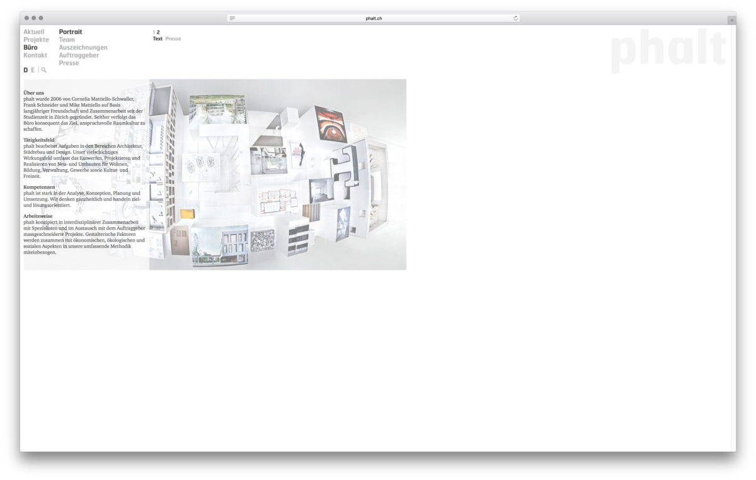Select Büro in main navigation
The height and width of the screenshot is (480, 756).
tap(30, 48)
